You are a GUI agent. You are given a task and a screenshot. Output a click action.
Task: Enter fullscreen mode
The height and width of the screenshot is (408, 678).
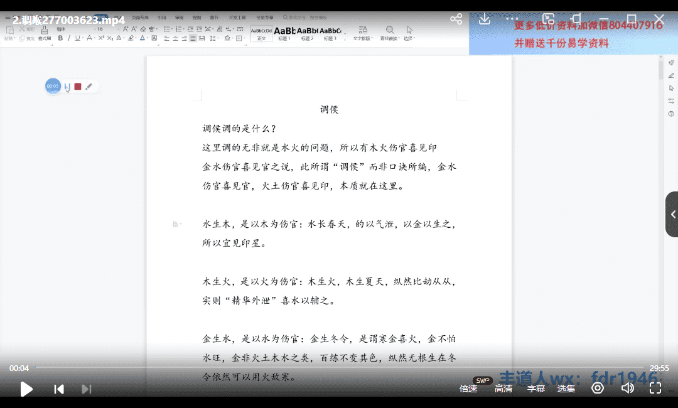click(x=655, y=389)
